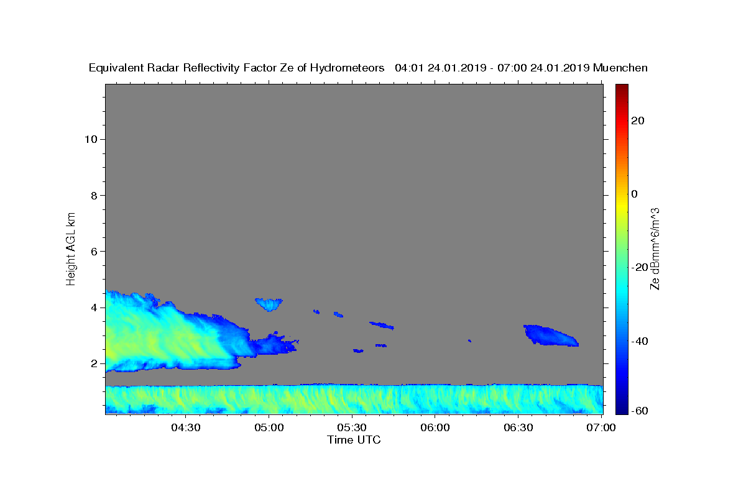Click the '04:30' time tick label
746x497 pixels.
(186, 428)
